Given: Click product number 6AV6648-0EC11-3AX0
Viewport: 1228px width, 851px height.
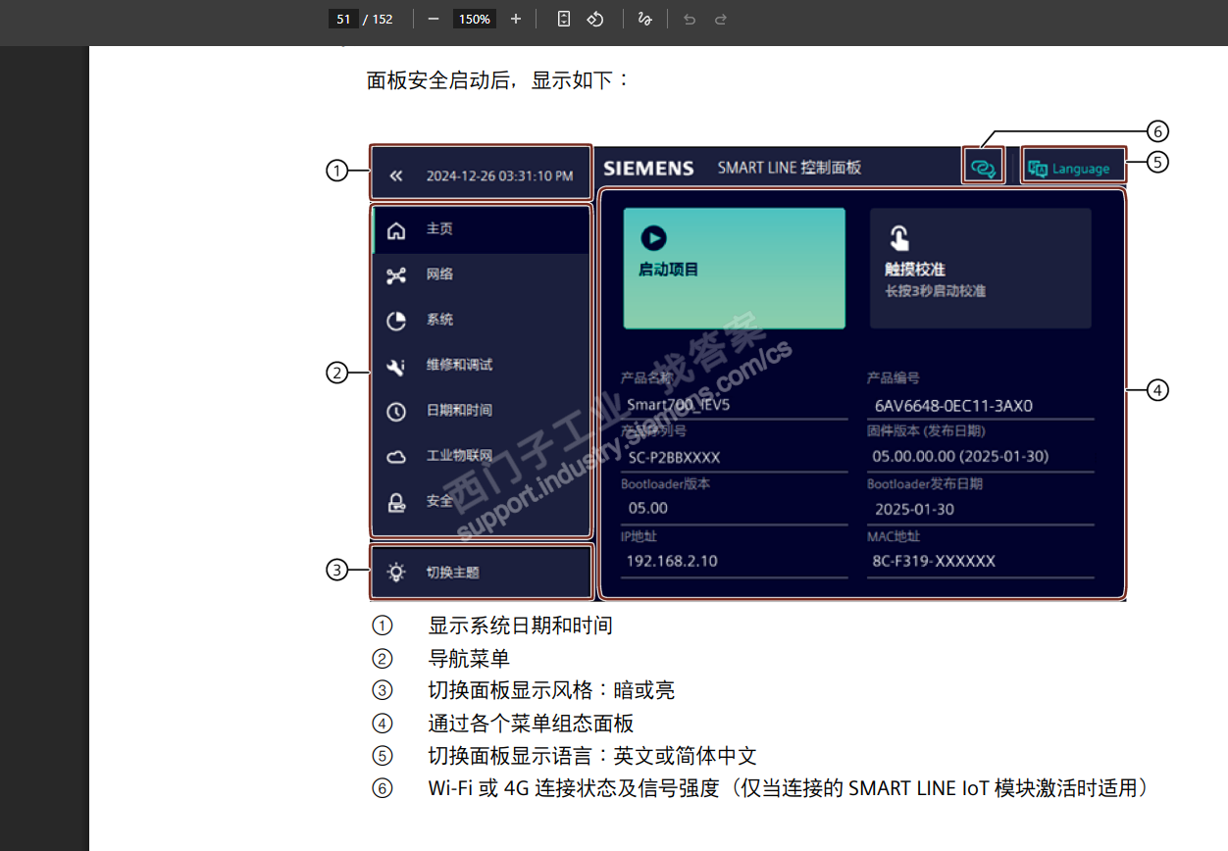Looking at the screenshot, I should (981, 405).
